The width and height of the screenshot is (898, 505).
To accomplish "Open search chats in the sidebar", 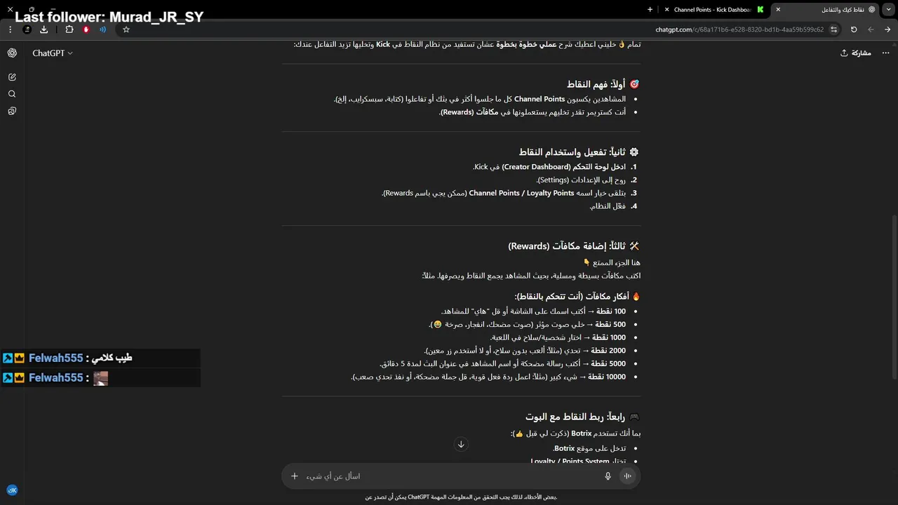I will tap(12, 94).
